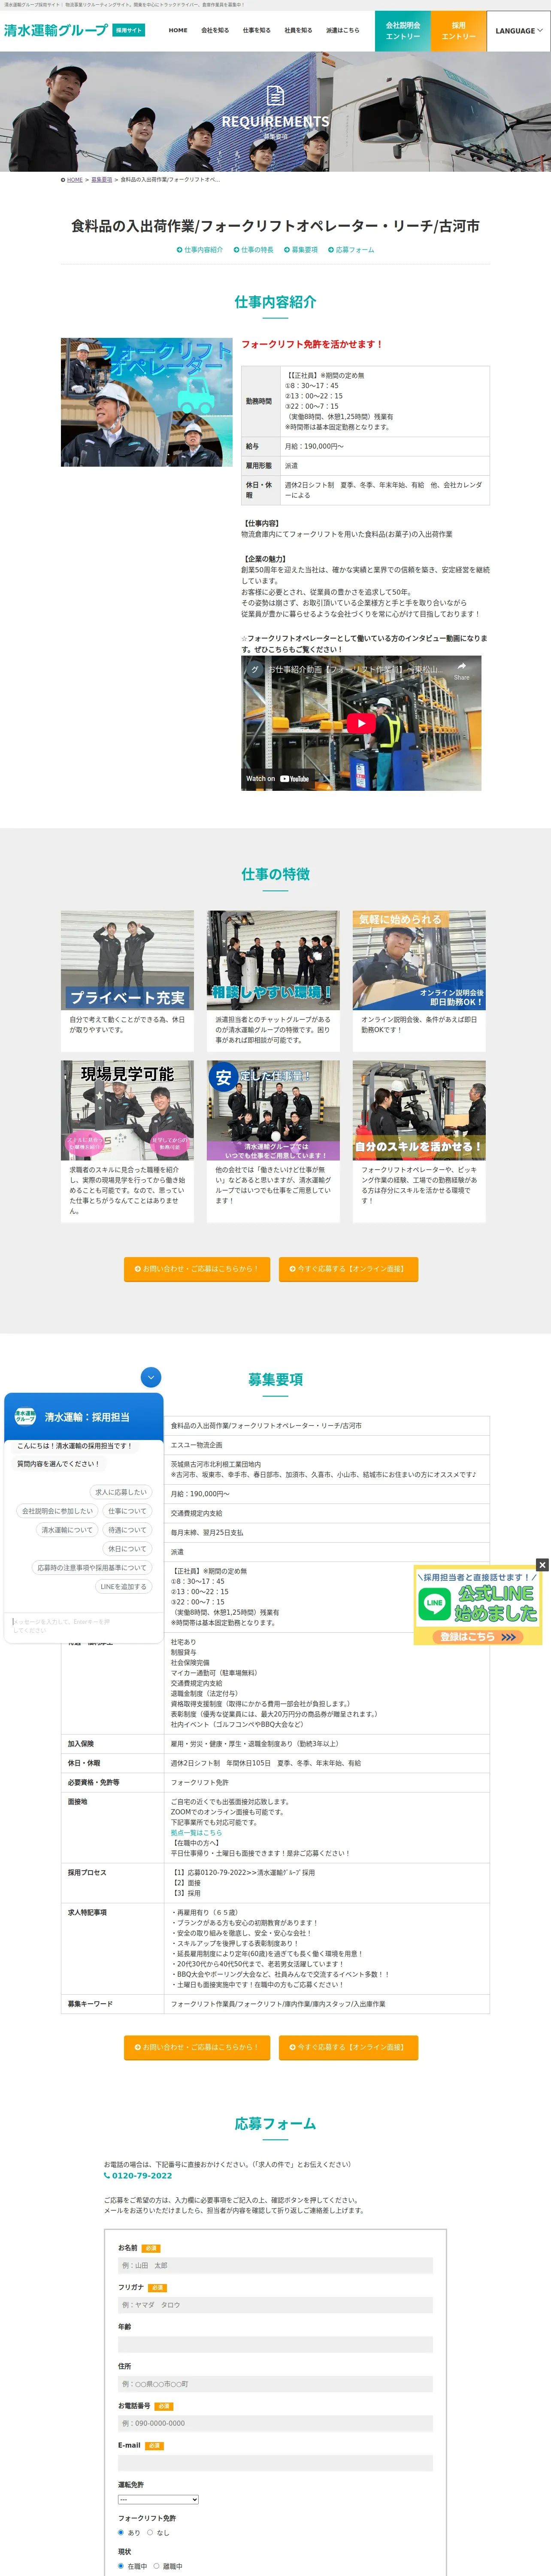Open the 会社を知る menu item
This screenshot has width=551, height=2576.
215,30
